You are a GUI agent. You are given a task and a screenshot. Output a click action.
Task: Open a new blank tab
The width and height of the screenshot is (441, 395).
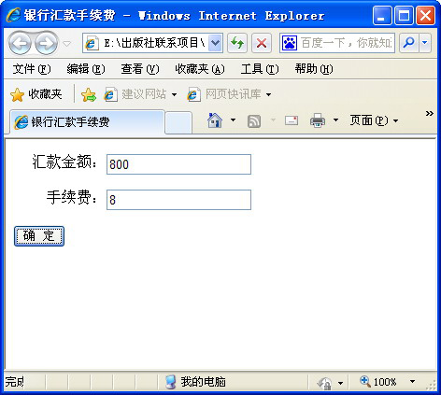pyautogui.click(x=178, y=122)
